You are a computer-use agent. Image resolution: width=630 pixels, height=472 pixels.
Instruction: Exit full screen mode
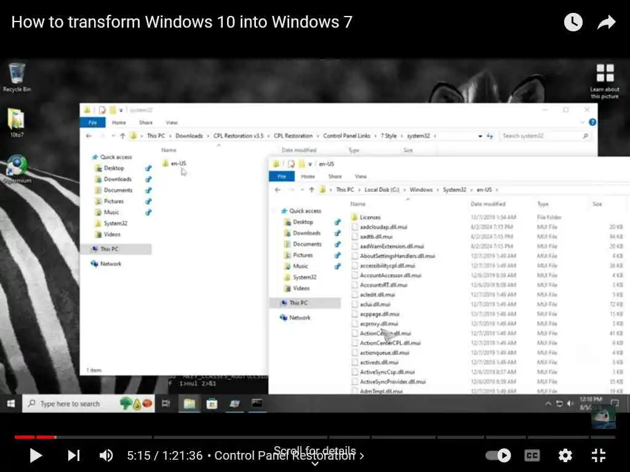pos(598,455)
